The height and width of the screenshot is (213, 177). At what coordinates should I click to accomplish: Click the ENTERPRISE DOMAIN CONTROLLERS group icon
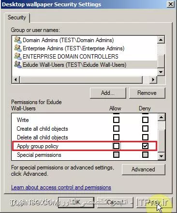[x=18, y=56]
